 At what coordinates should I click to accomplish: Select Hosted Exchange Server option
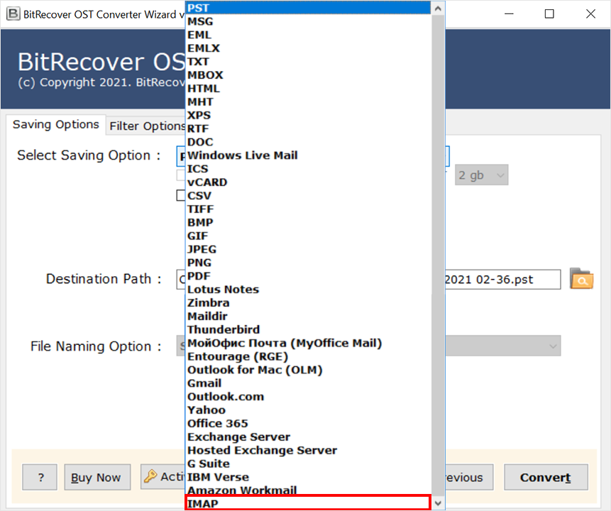pos(308,450)
